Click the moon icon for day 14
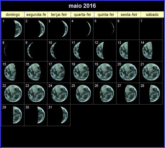The height and width of the screenshot is (148, 165). pyautogui.click(x=147, y=51)
